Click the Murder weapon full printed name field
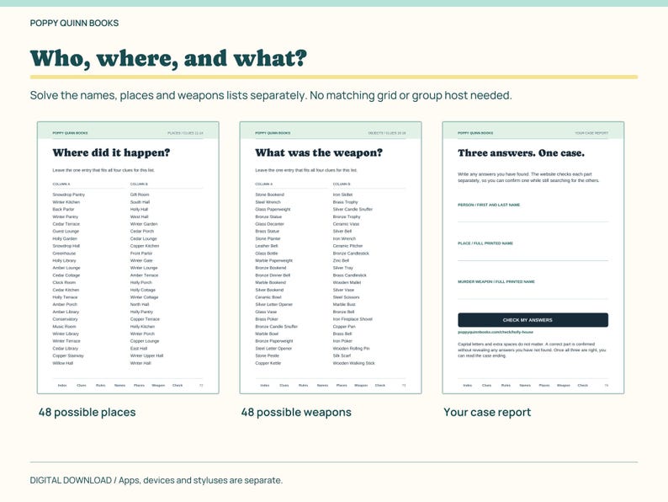This screenshot has height=502, width=668. tap(533, 291)
